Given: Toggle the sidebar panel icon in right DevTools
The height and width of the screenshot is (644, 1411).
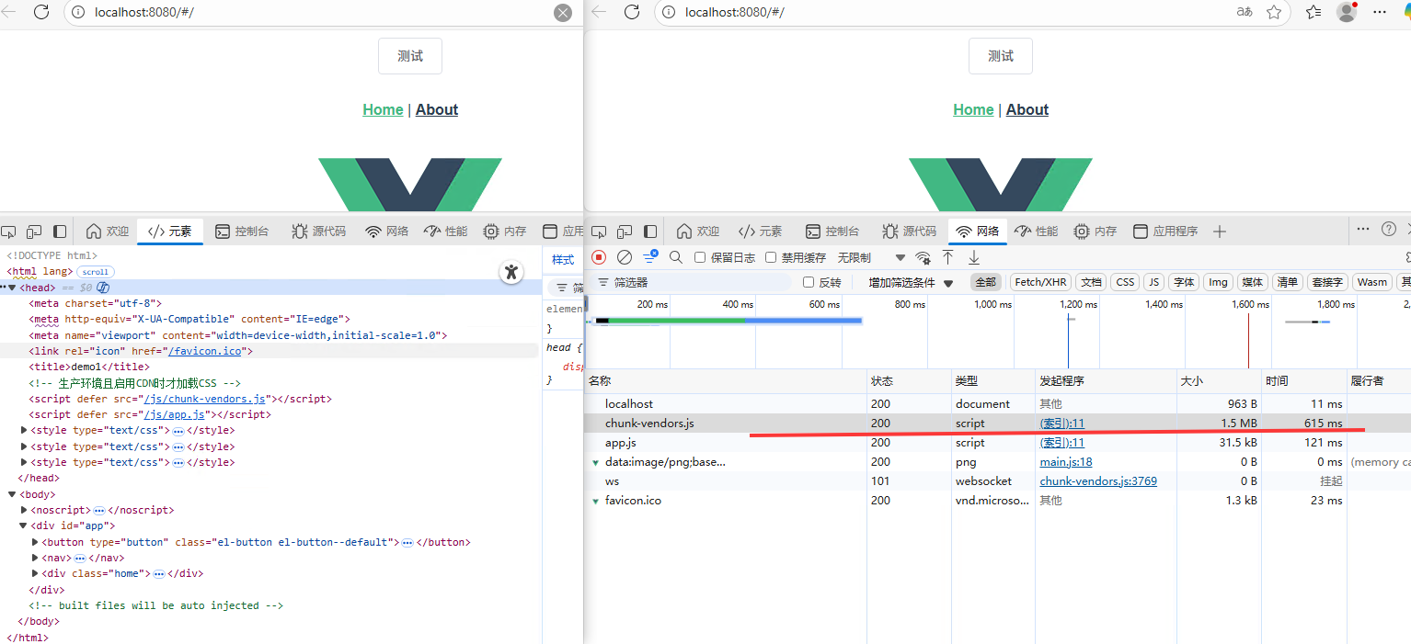Looking at the screenshot, I should (650, 232).
